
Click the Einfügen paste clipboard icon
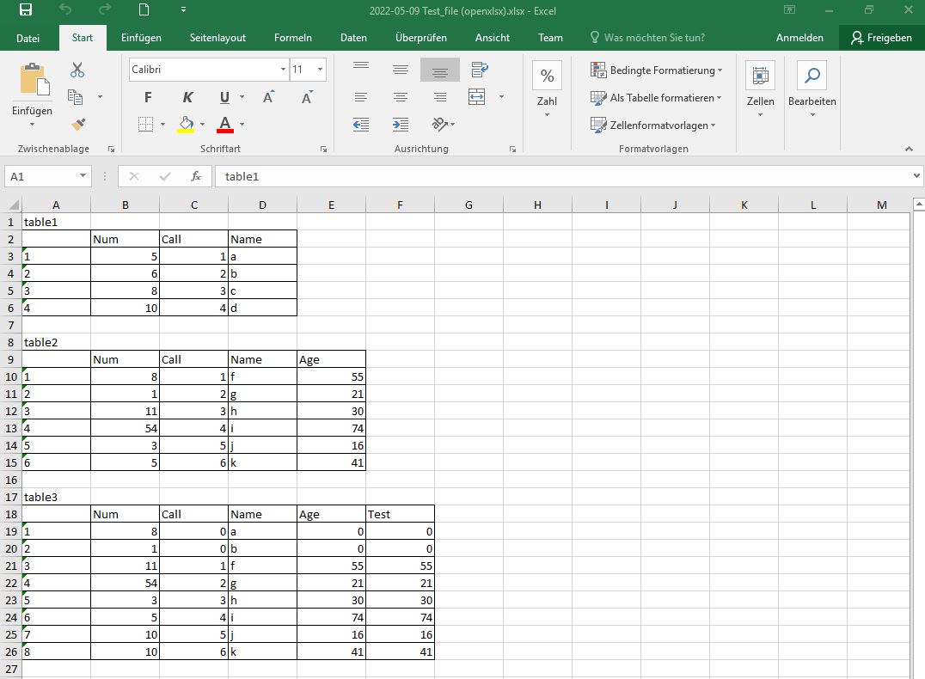[x=33, y=80]
